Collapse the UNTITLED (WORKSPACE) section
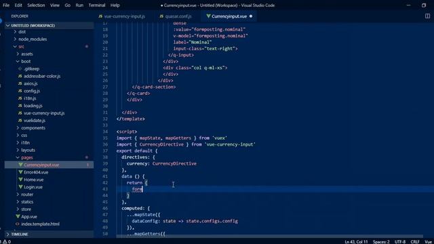Image resolution: width=434 pixels, height=244 pixels. point(50,26)
